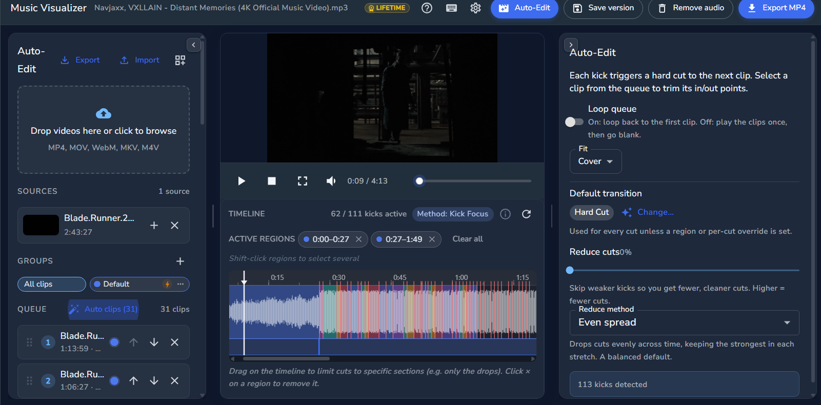Open the help question mark icon

pos(427,8)
